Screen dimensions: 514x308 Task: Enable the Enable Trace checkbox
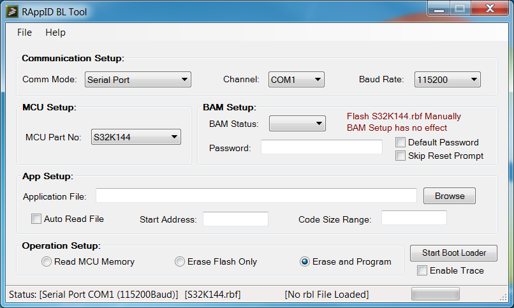coord(422,270)
